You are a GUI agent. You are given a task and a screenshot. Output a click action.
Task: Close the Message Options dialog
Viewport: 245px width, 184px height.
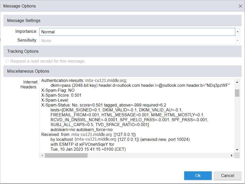pos(240,6)
